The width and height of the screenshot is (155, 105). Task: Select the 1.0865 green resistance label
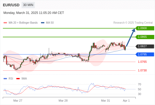click(x=145, y=37)
